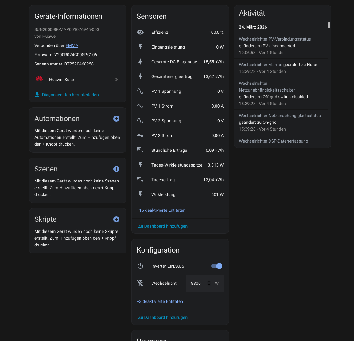This screenshot has width=354, height=341.
Task: Add a new scene with plus button
Action: [116, 169]
